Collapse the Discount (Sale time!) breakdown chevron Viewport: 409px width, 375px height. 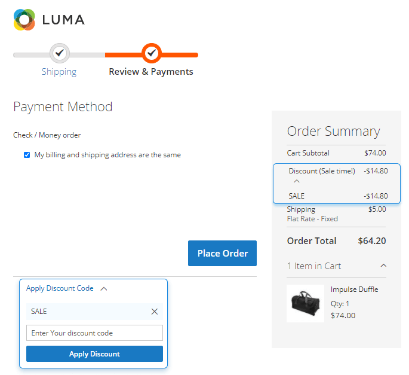(297, 181)
